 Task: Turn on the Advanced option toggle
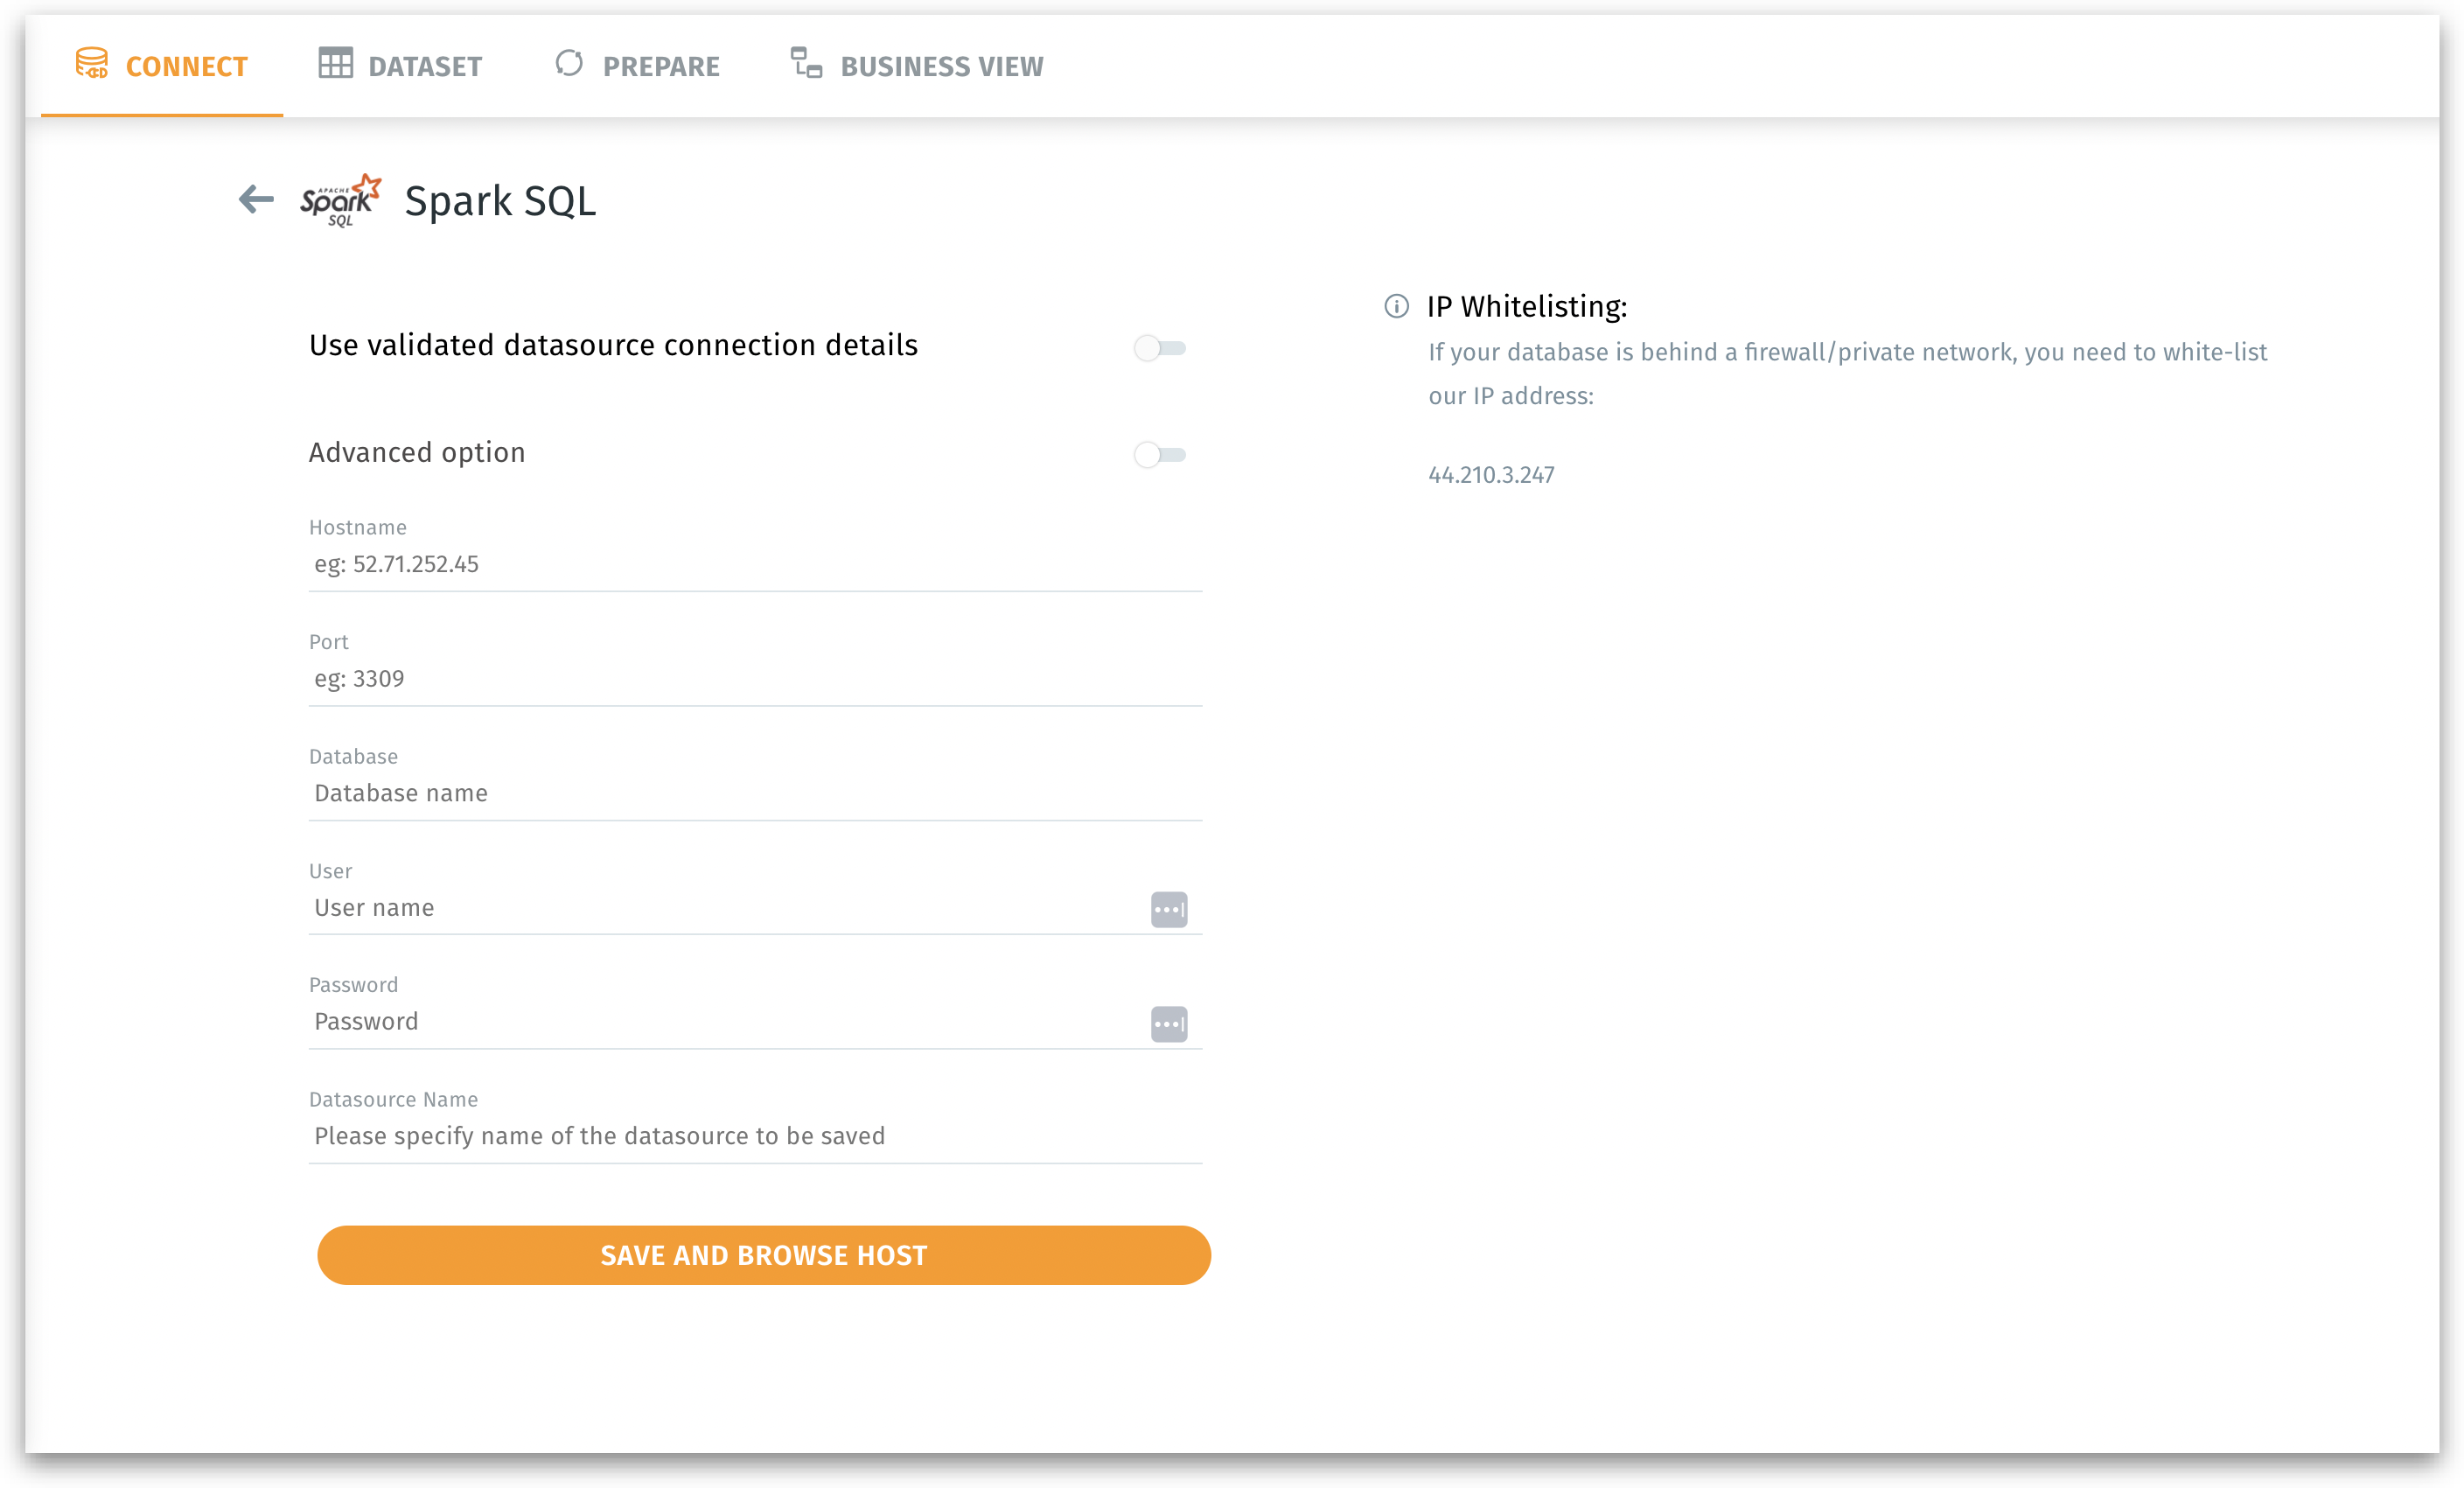click(x=1159, y=455)
